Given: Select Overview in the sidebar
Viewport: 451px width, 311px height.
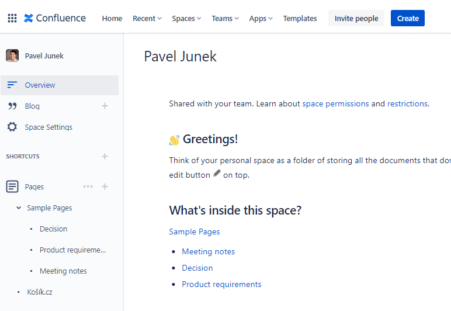Looking at the screenshot, I should tap(60, 85).
